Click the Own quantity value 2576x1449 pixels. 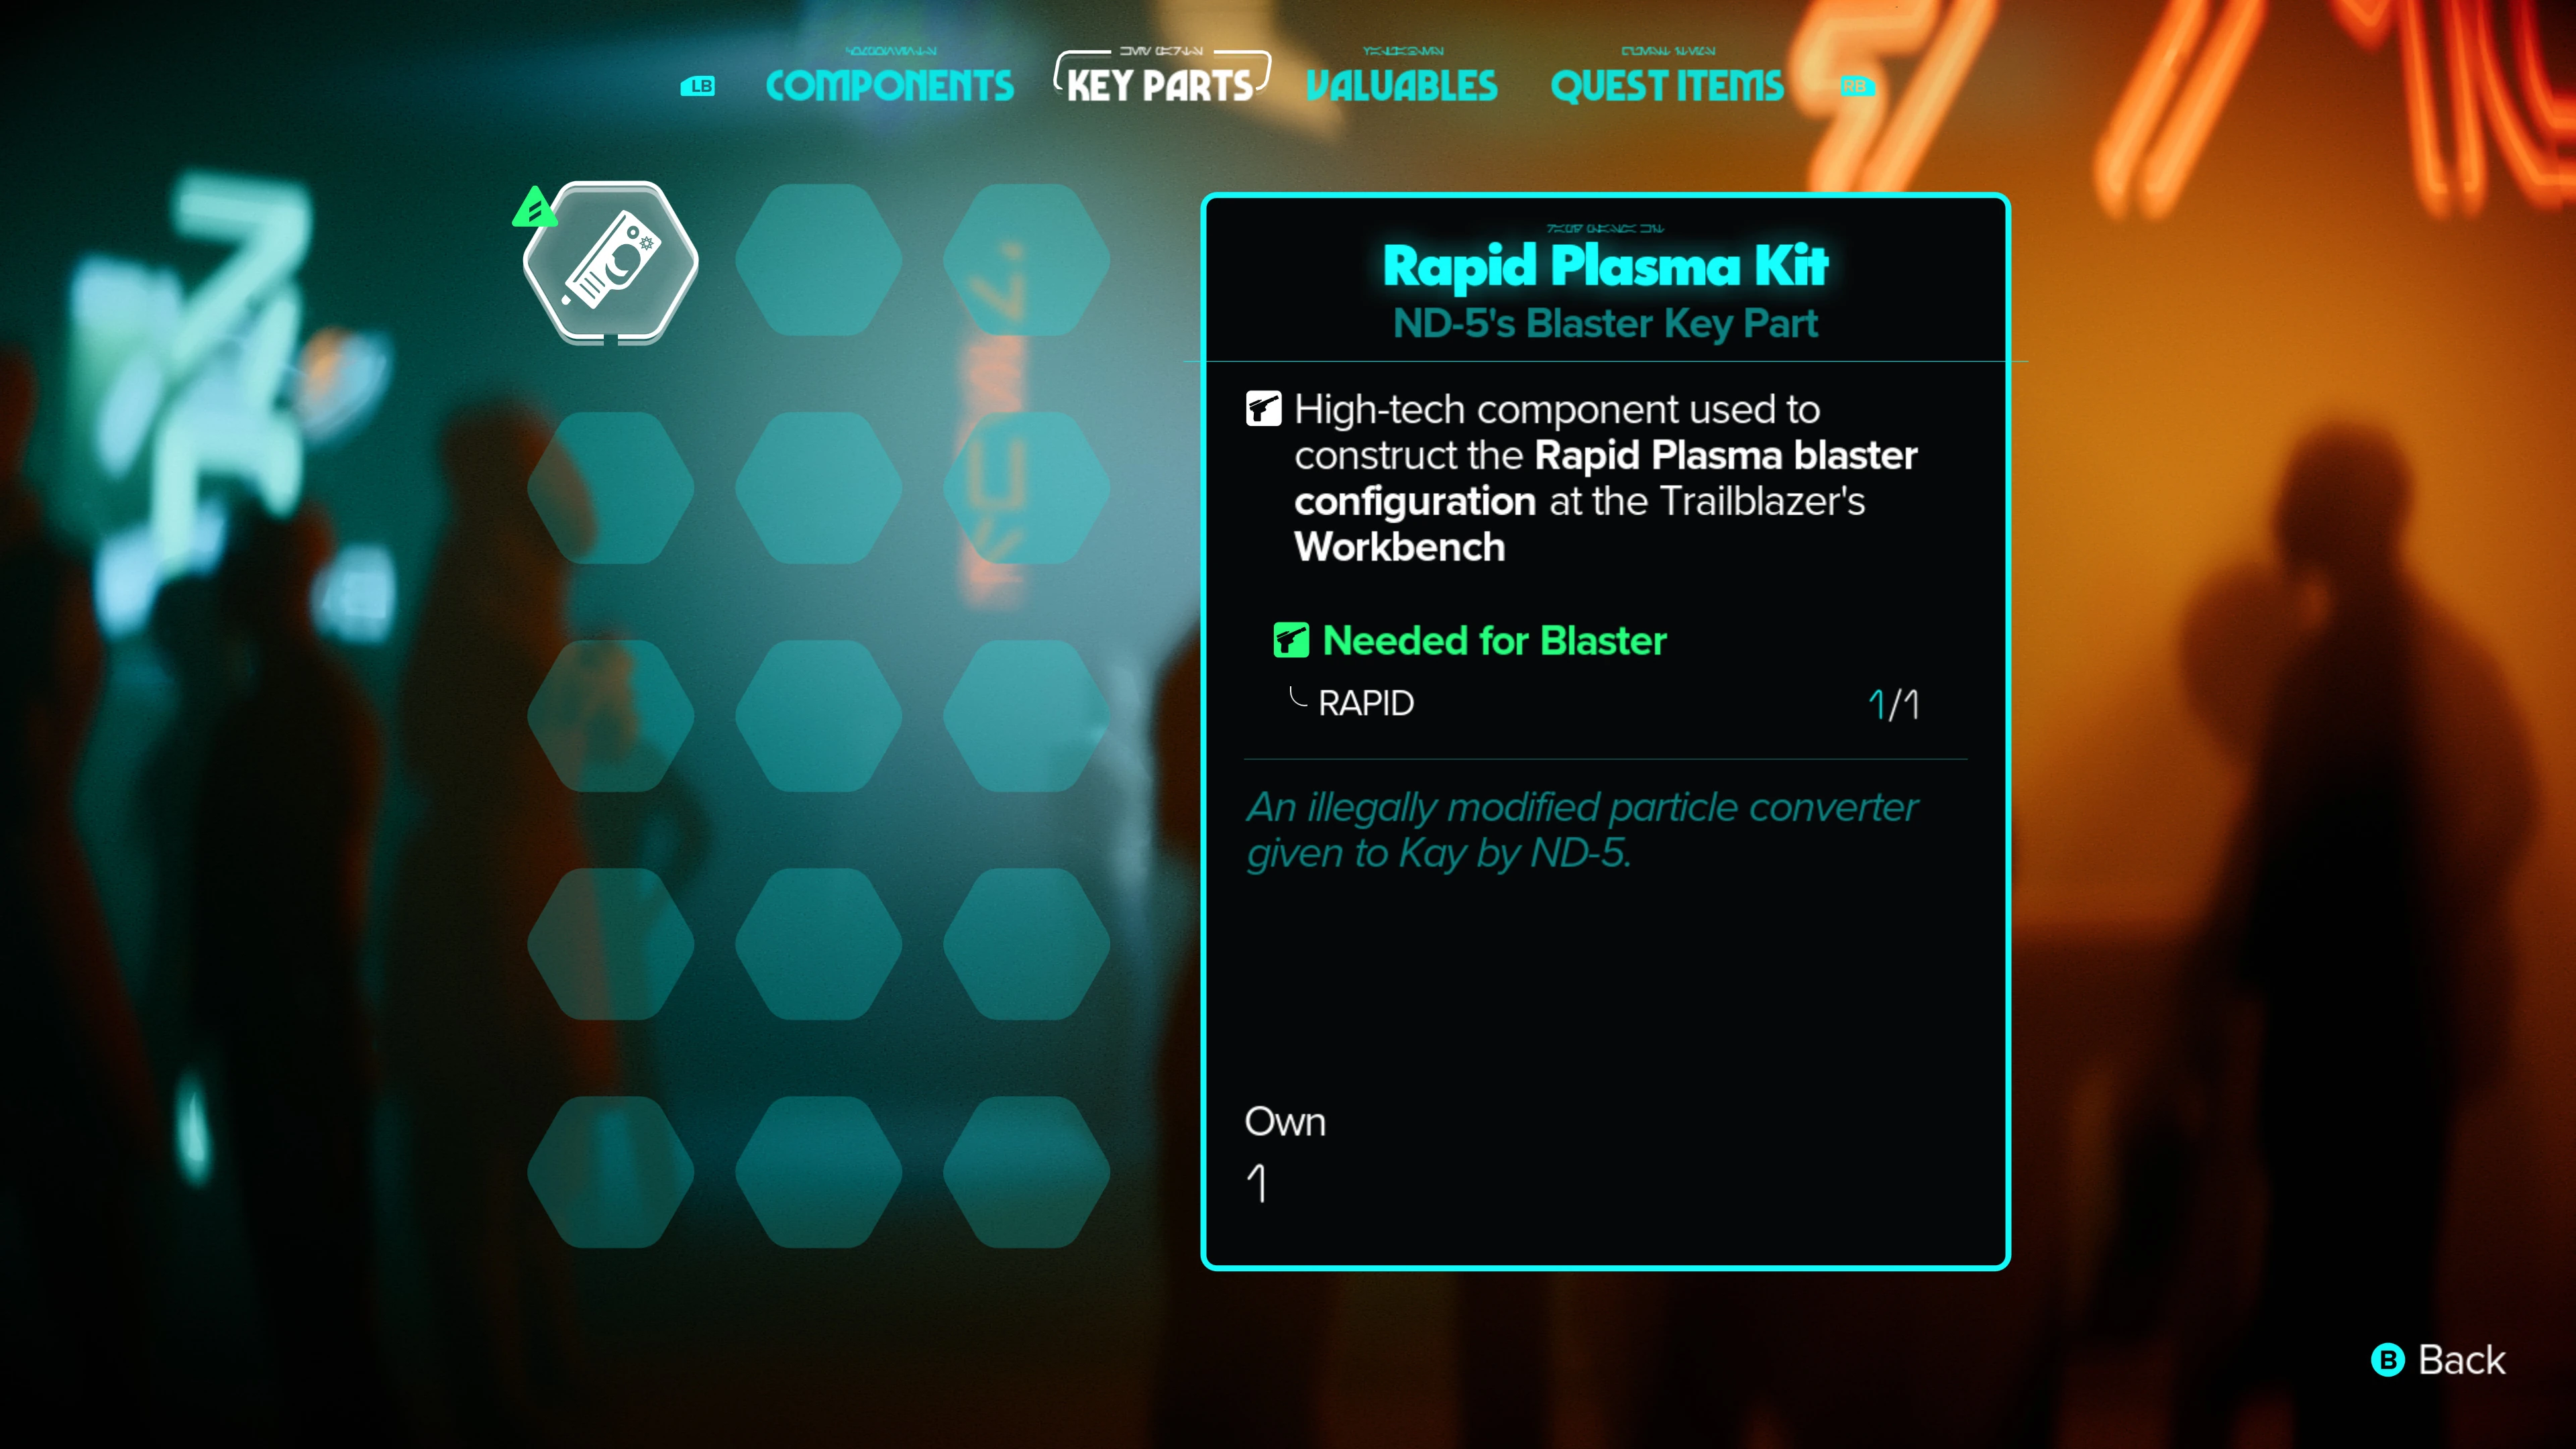point(1257,1184)
